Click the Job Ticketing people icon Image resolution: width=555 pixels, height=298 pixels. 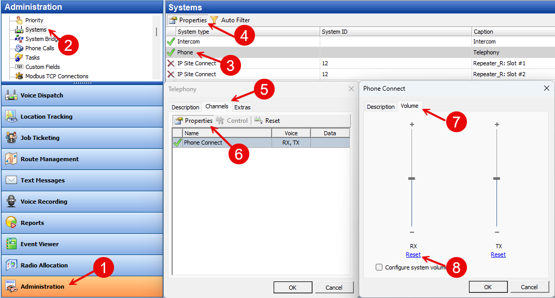pos(11,138)
